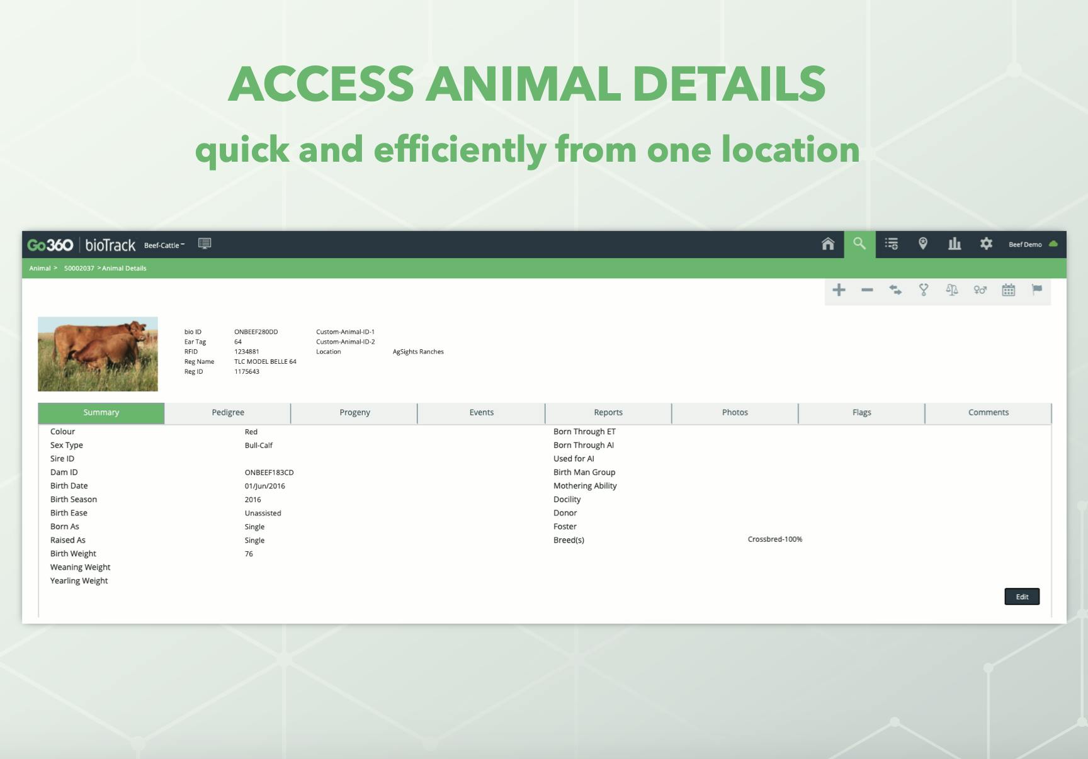The width and height of the screenshot is (1088, 759).
Task: Switch to the Pedigree tab
Action: (x=227, y=412)
